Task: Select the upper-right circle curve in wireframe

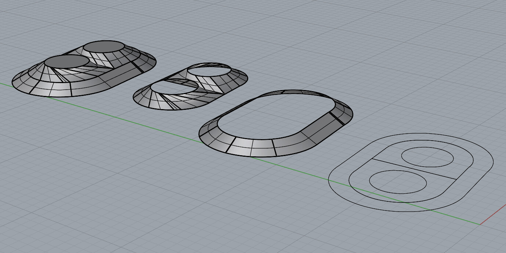Action: click(427, 157)
